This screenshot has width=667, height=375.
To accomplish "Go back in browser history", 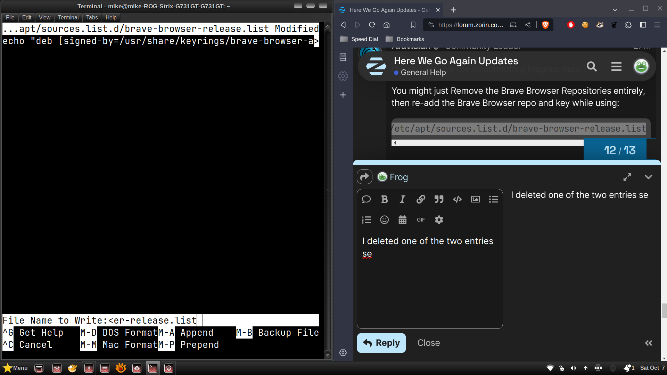I will [343, 25].
